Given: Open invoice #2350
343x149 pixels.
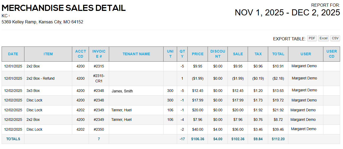Looking at the screenshot, I should [x=99, y=129].
